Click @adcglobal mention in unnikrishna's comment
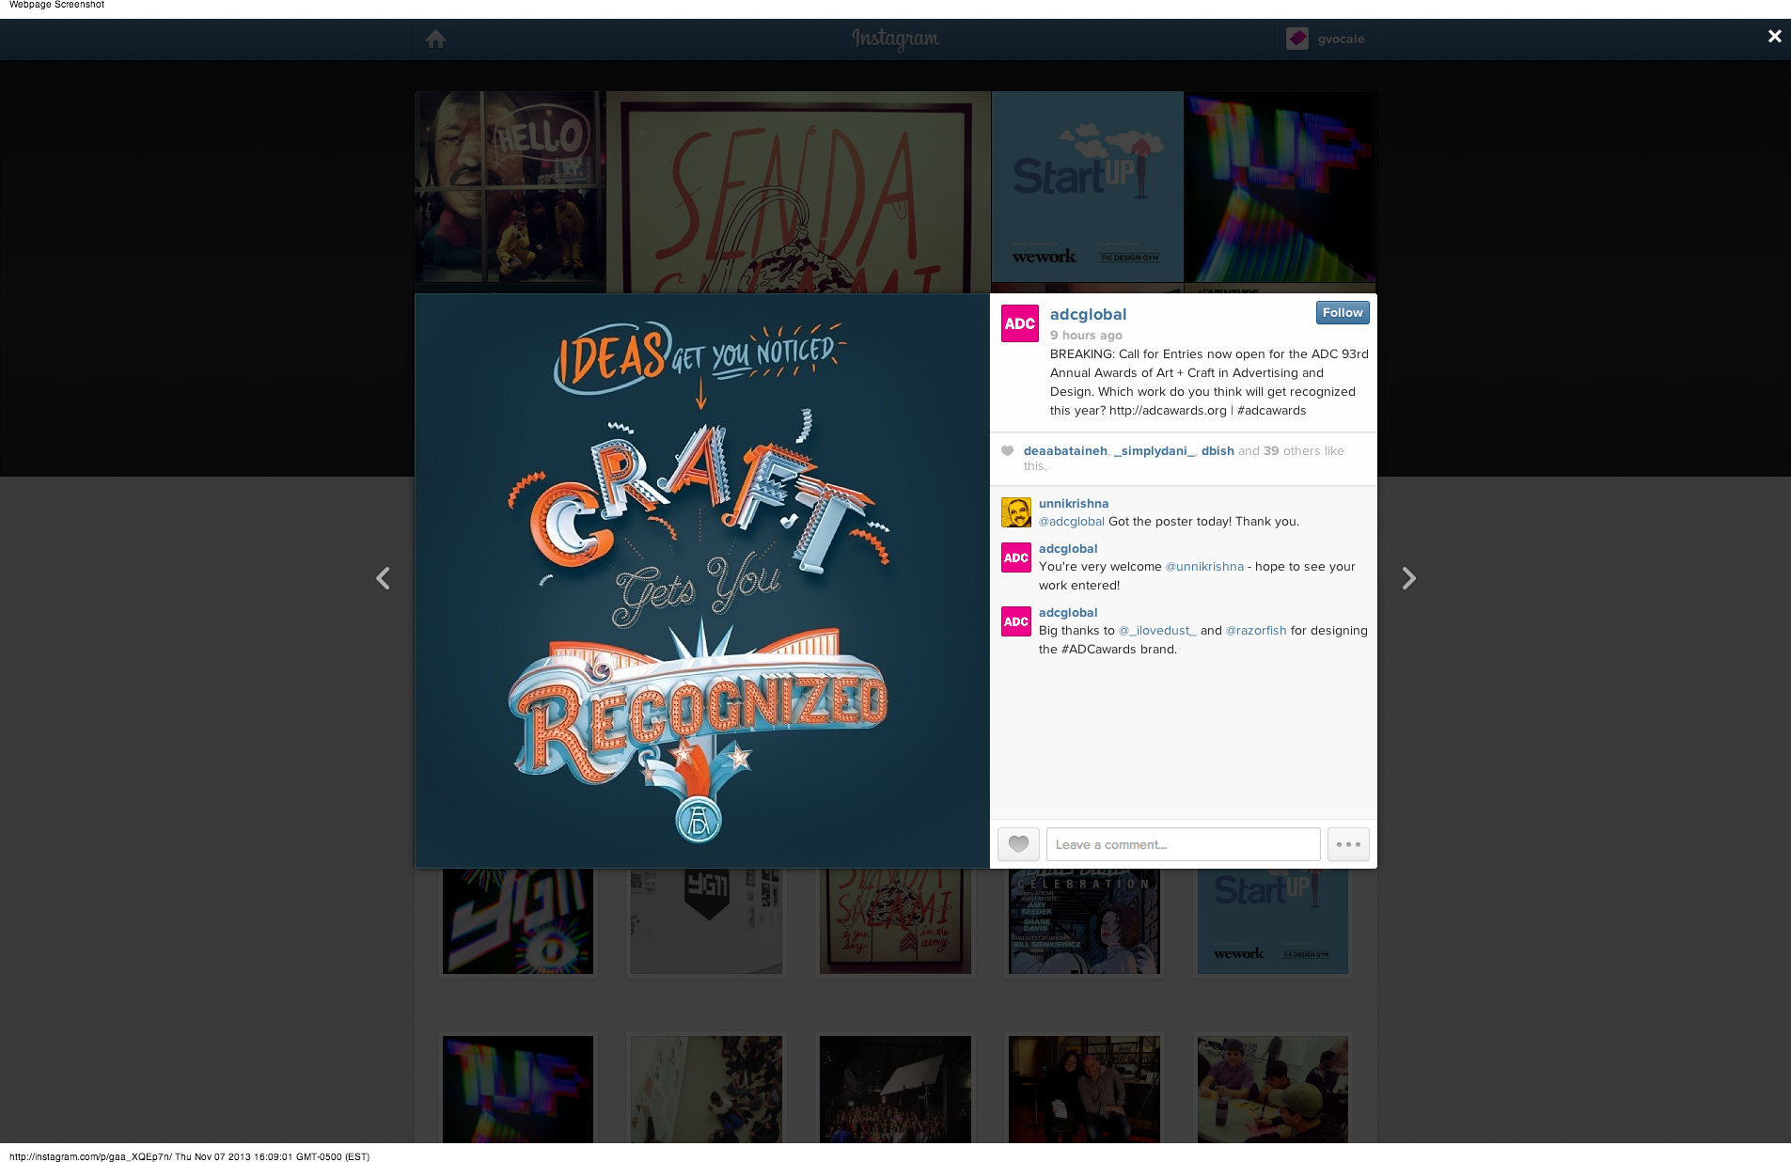 [x=1072, y=522]
